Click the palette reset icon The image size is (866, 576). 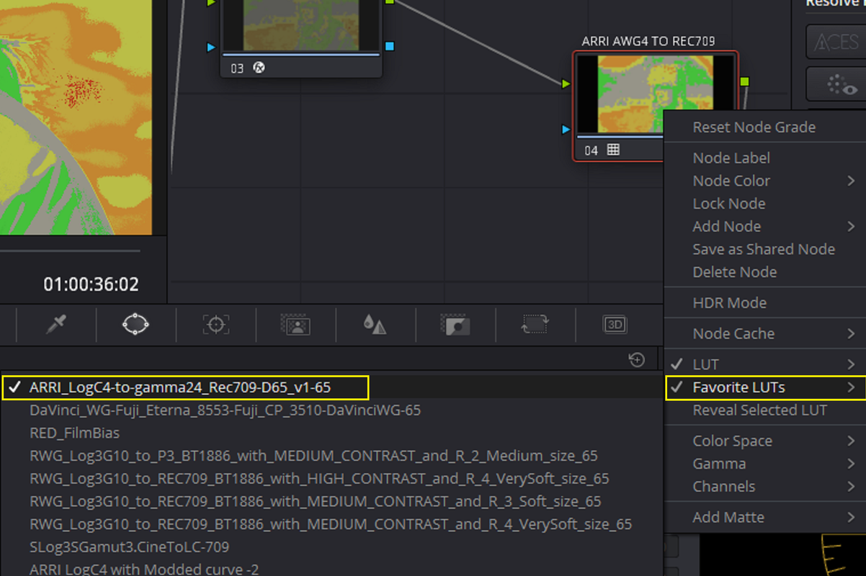[x=636, y=359]
